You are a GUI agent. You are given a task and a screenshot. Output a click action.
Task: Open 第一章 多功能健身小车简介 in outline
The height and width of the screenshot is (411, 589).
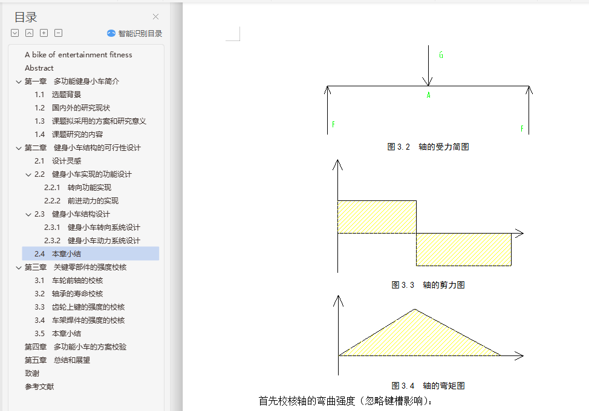pos(72,81)
